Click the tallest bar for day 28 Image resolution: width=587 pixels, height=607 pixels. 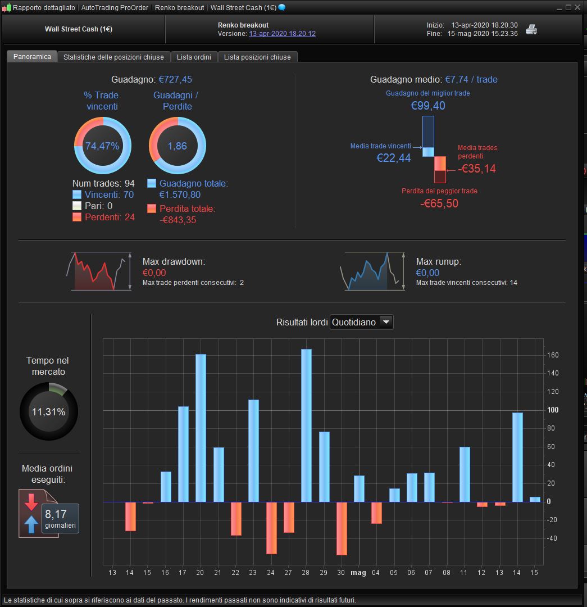[x=307, y=425]
